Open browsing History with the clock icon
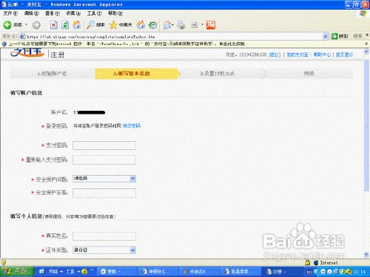Viewport: 370px width, 277px height. (x=153, y=25)
